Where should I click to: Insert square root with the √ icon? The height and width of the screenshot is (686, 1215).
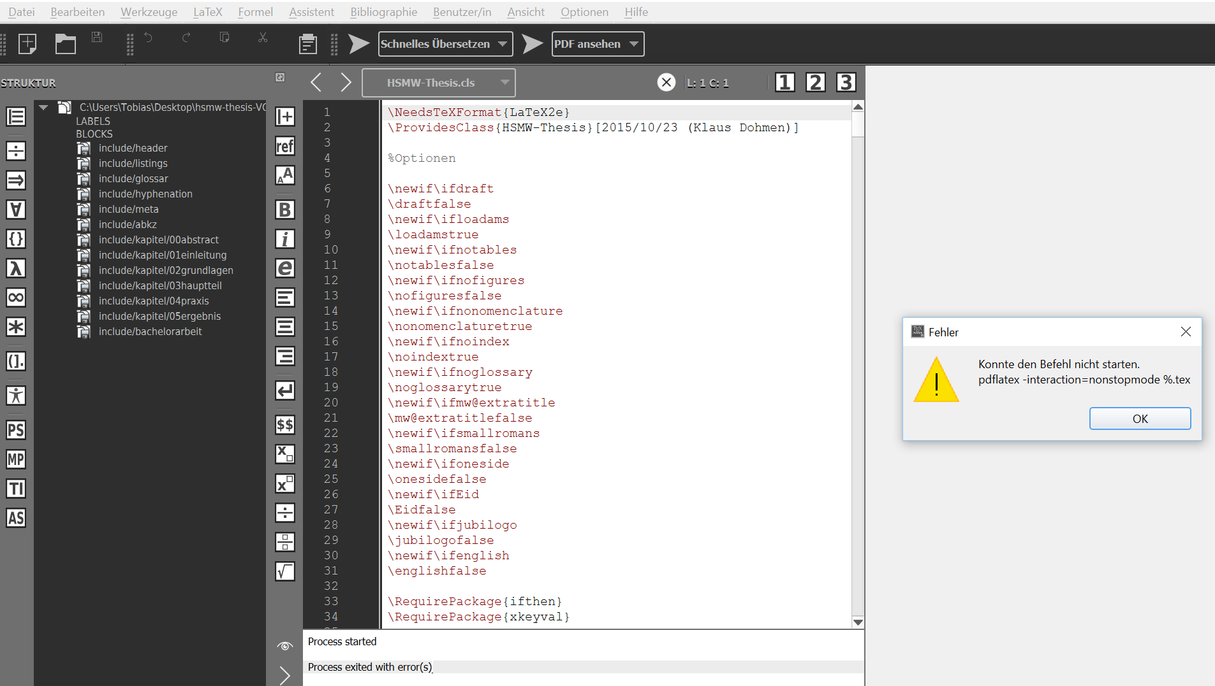(x=284, y=571)
